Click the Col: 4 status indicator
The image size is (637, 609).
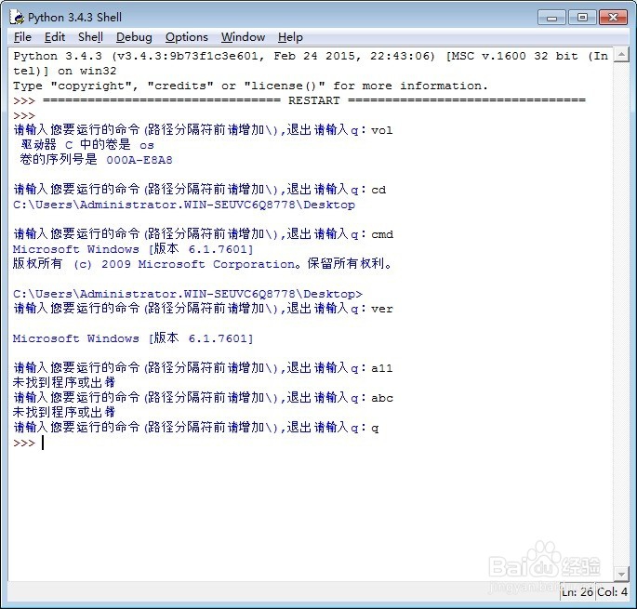click(612, 592)
